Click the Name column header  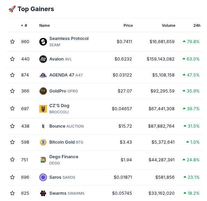click(x=45, y=25)
